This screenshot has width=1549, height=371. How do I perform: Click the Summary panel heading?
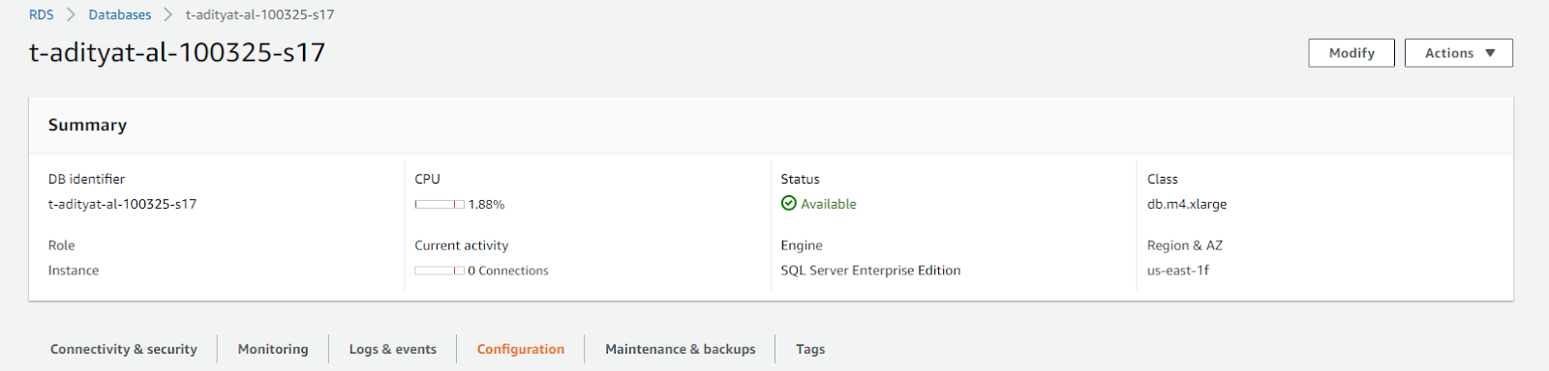click(87, 125)
